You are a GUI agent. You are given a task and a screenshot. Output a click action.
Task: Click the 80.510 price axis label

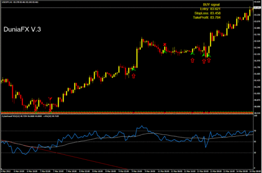tap(257, 113)
